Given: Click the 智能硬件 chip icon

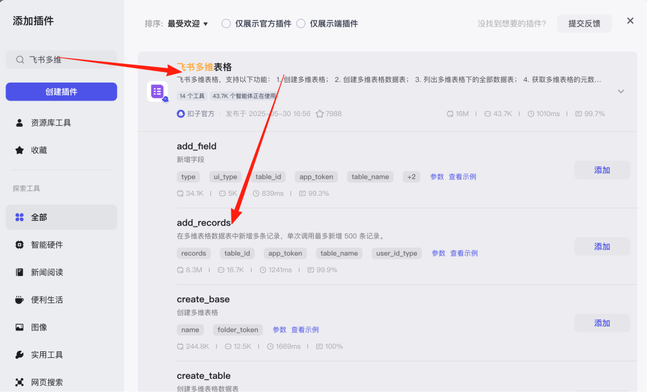Looking at the screenshot, I should point(19,245).
